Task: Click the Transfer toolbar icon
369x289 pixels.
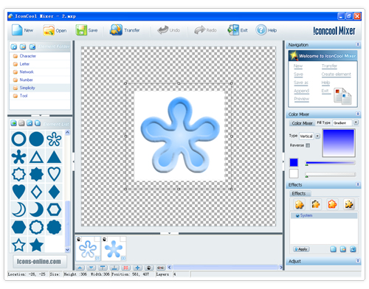Action: click(x=116, y=30)
